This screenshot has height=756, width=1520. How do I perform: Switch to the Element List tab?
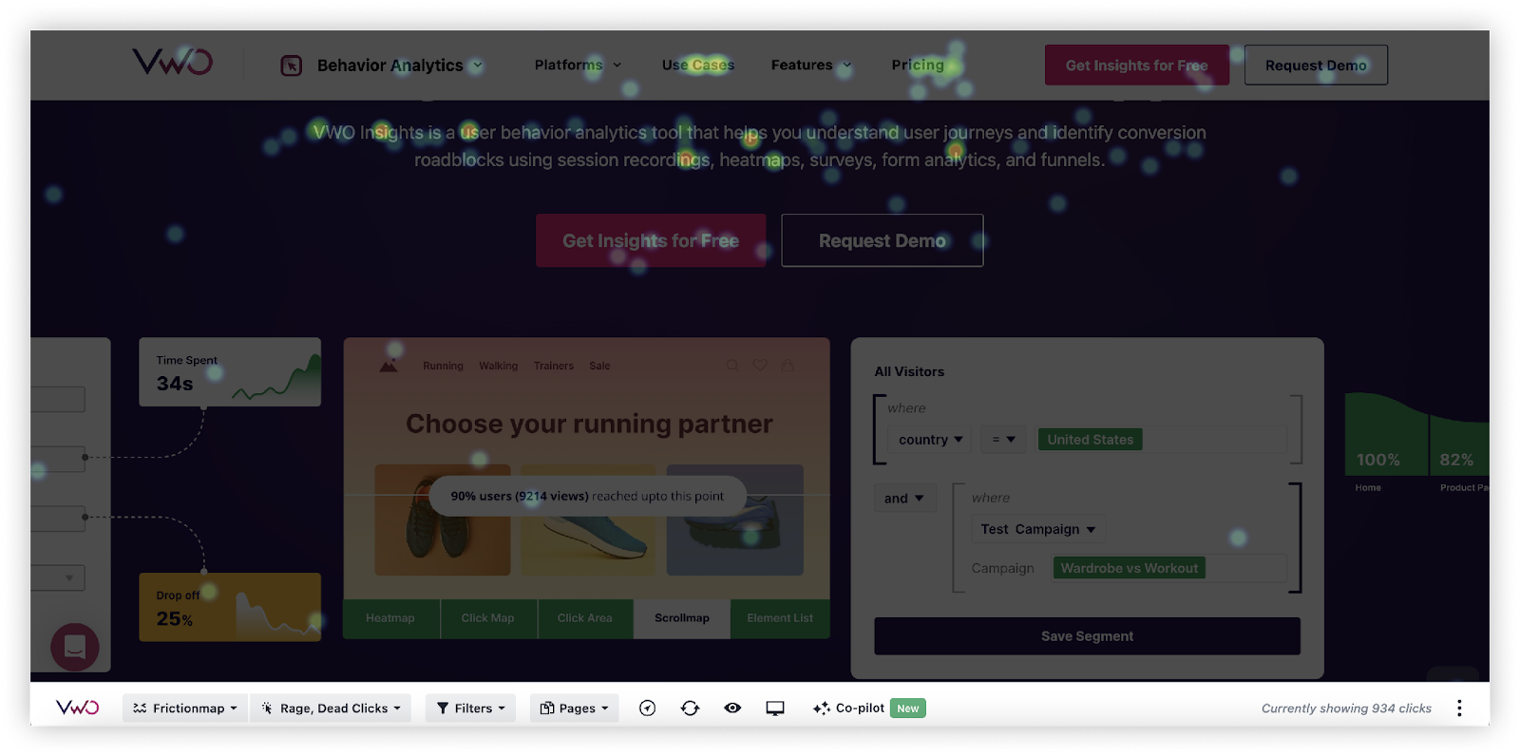780,618
